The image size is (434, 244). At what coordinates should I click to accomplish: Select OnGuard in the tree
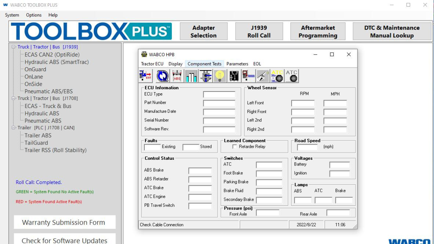[x=35, y=69]
